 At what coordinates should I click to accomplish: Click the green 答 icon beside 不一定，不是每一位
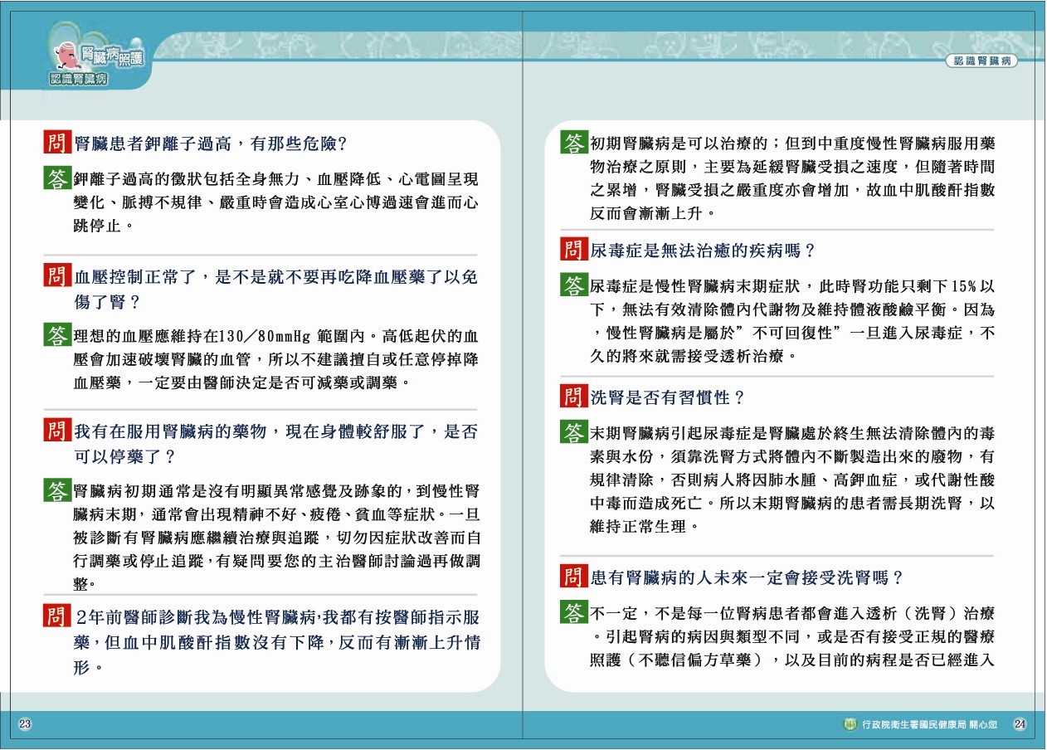[x=574, y=613]
